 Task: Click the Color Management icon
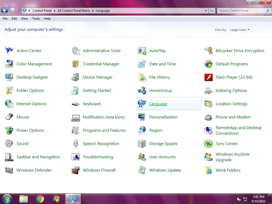click(x=9, y=64)
